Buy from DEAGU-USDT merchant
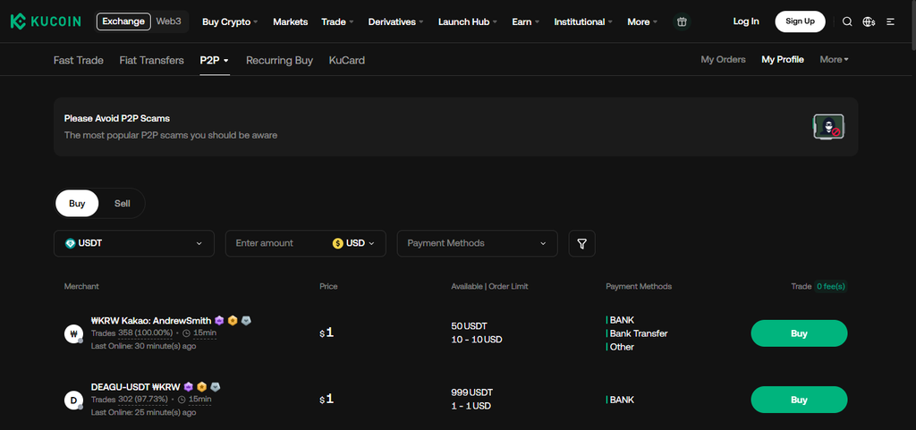Image resolution: width=916 pixels, height=430 pixels. pyautogui.click(x=799, y=400)
